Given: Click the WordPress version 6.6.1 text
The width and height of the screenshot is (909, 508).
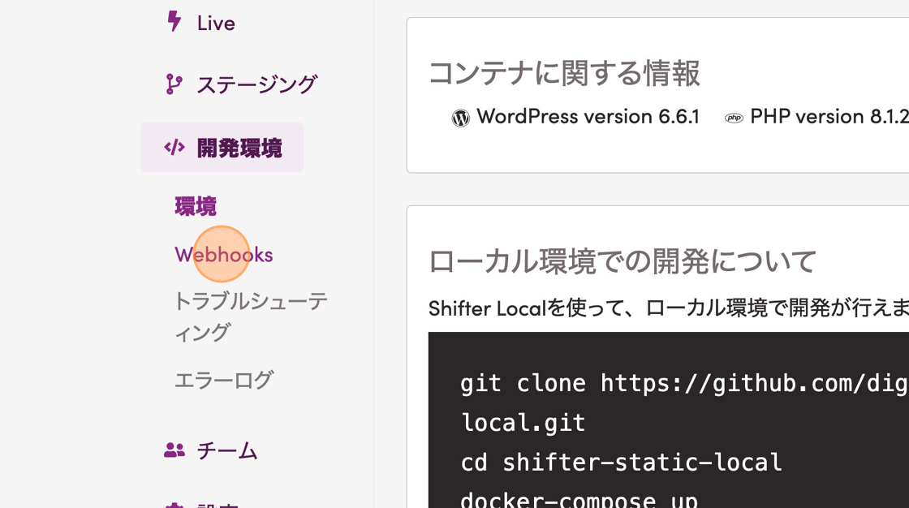Looking at the screenshot, I should (x=588, y=117).
